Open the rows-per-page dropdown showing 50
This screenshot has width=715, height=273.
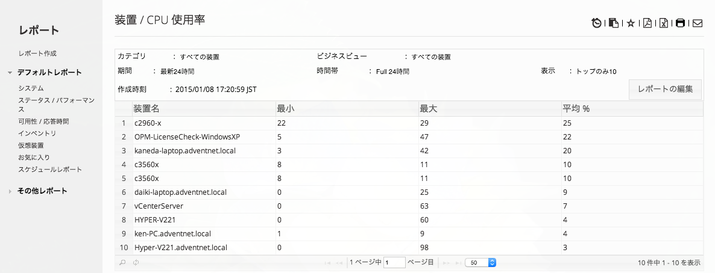[x=480, y=263]
